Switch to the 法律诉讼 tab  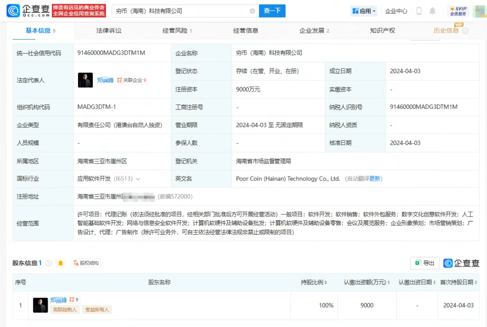tap(109, 31)
